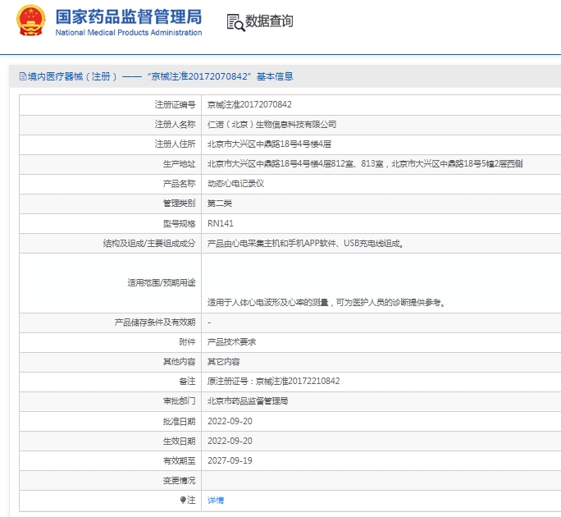The image size is (561, 517).
Task: Click the national emblem logo
Action: tap(31, 20)
